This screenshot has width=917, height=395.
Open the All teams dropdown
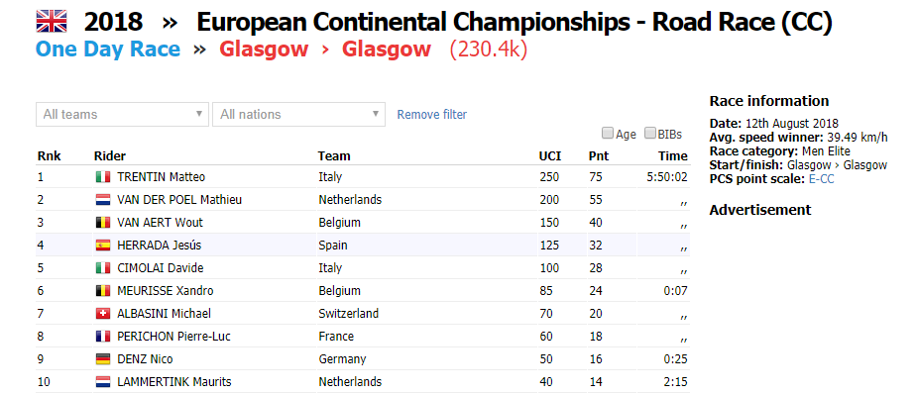[x=122, y=115]
